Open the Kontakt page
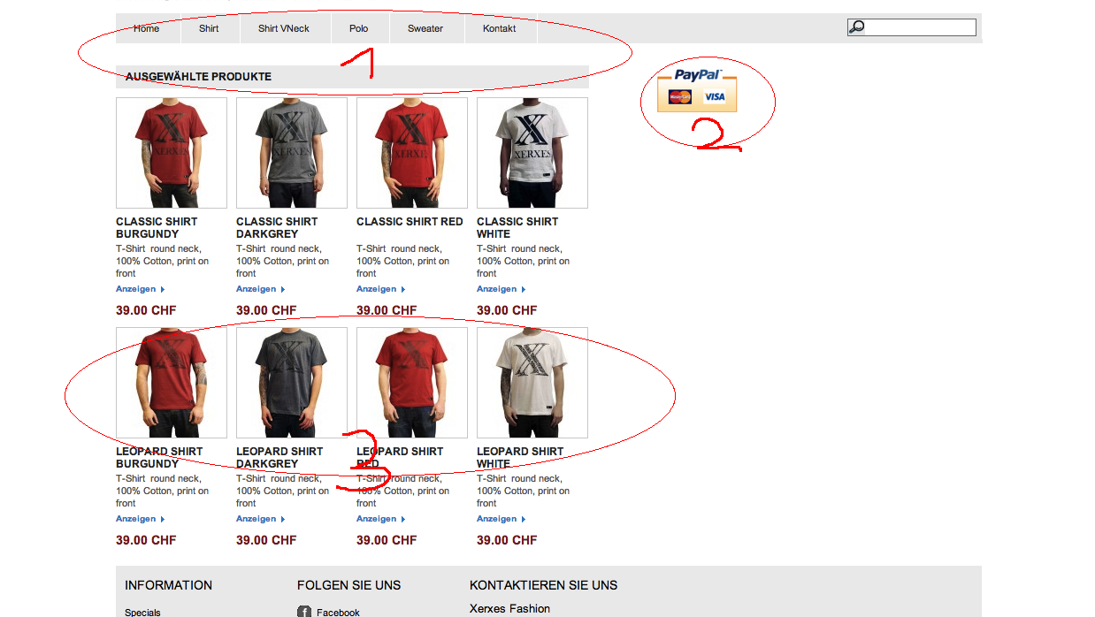The width and height of the screenshot is (1095, 617). point(499,28)
